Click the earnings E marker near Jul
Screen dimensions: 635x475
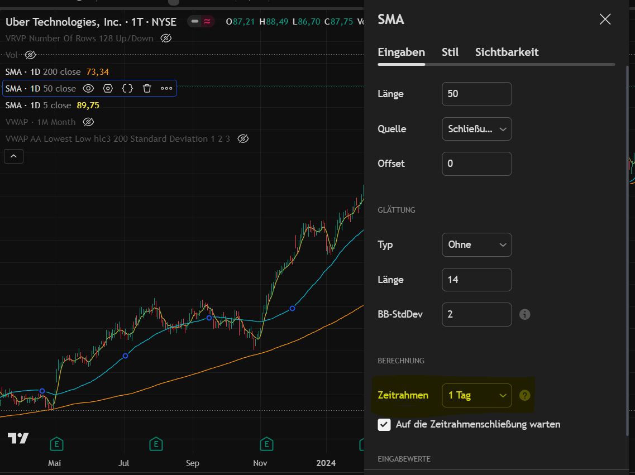(x=156, y=444)
